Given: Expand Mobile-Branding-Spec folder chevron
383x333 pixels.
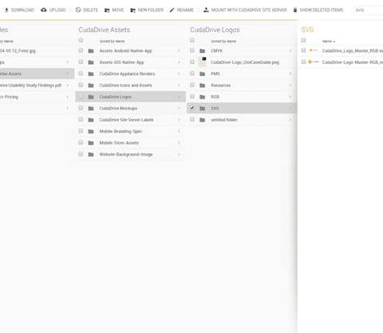Looking at the screenshot, I should tap(180, 132).
